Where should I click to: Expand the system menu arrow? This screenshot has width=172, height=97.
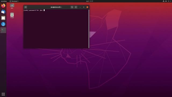point(171,1)
